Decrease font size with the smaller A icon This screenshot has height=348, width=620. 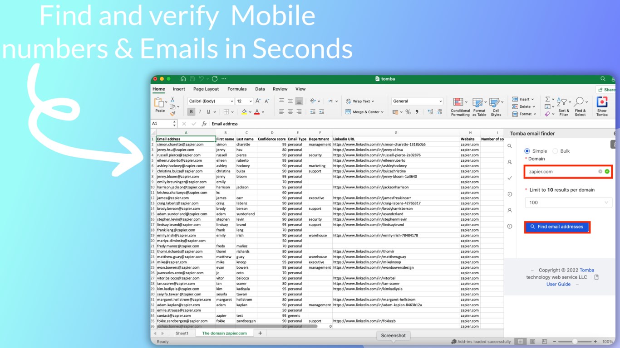pyautogui.click(x=267, y=101)
